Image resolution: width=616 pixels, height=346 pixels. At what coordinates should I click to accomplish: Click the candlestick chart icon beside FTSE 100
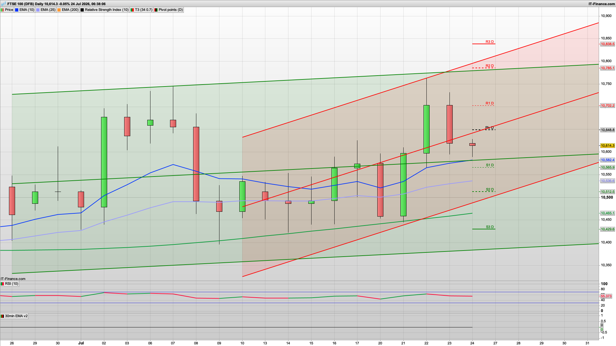pyautogui.click(x=4, y=4)
